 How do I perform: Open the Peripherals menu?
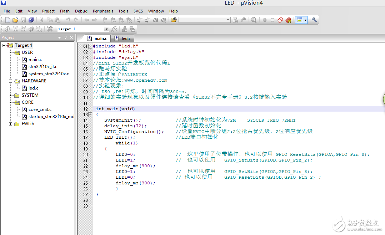[x=103, y=11]
